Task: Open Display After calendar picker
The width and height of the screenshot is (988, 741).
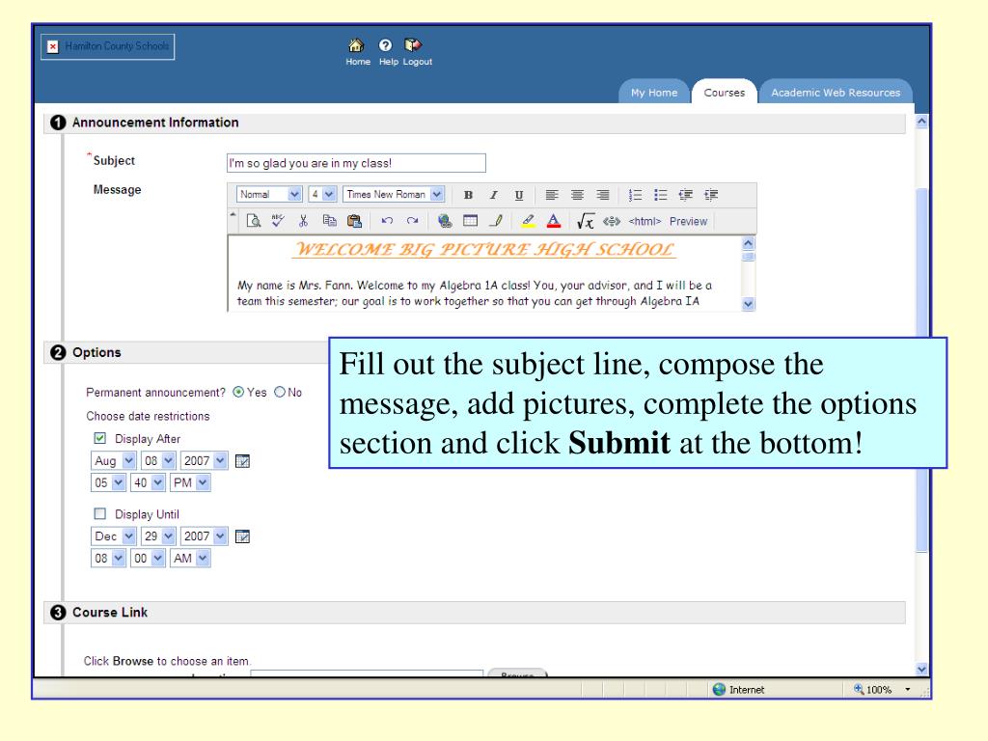Action: click(242, 461)
